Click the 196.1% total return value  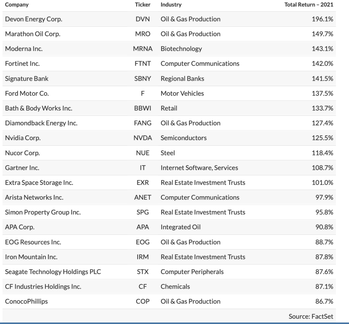click(x=322, y=19)
